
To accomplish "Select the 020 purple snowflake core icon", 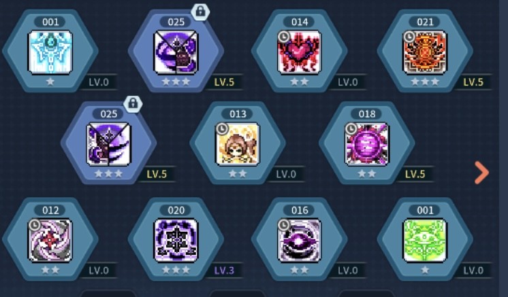I will coord(176,240).
